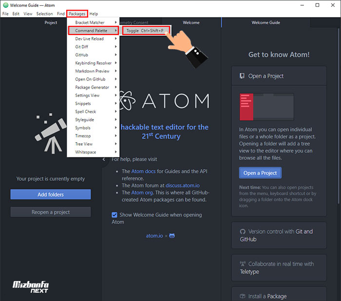Expand Whitespace submenu

click(93, 152)
